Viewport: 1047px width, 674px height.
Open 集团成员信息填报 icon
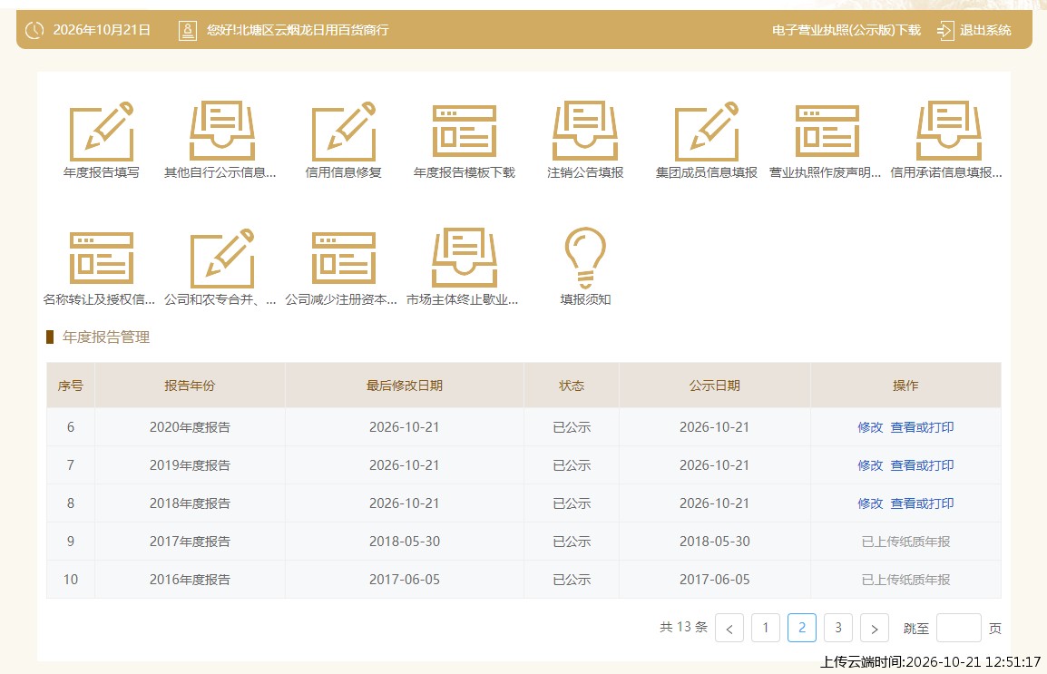[x=707, y=132]
